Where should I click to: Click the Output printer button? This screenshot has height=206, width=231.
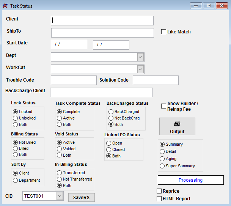click(x=177, y=126)
